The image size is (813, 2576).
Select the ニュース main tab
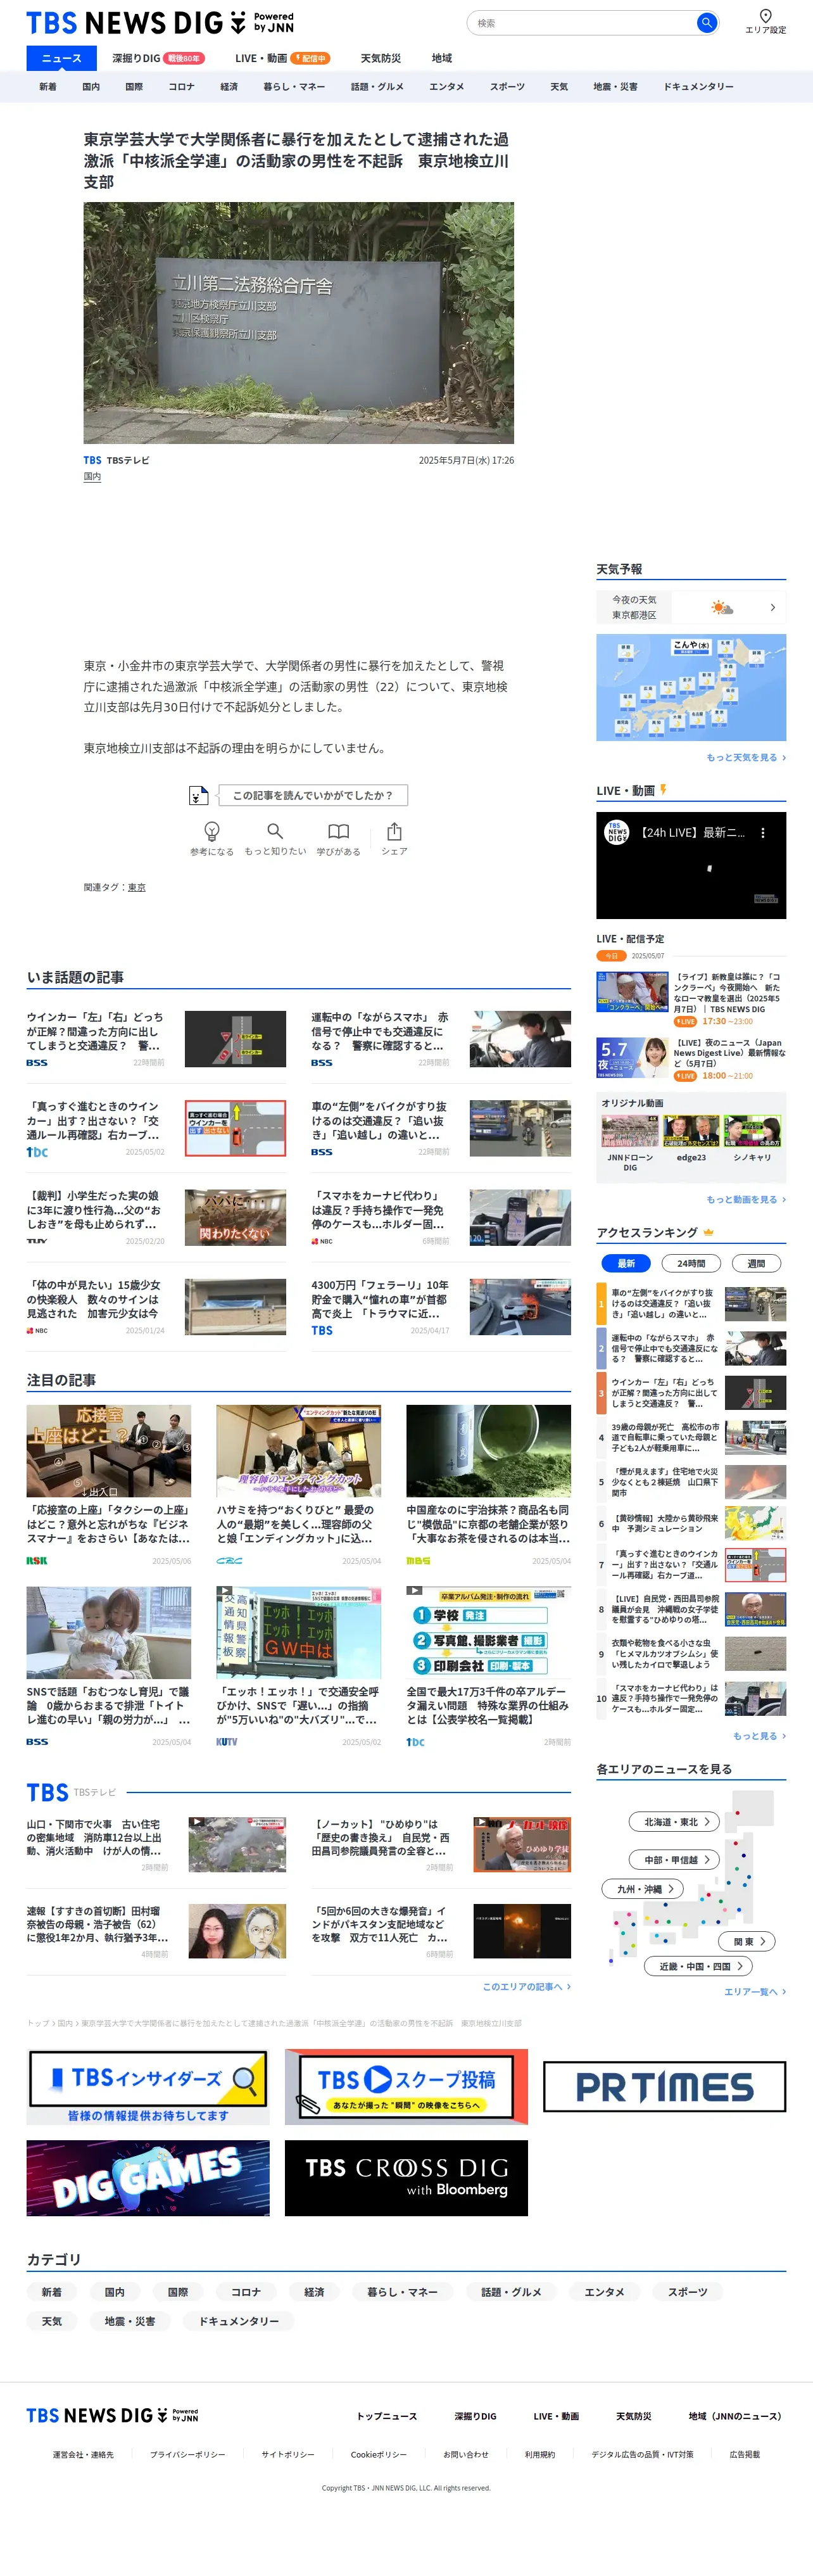click(61, 58)
